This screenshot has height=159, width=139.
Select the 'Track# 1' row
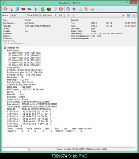pyautogui.click(x=44, y=131)
